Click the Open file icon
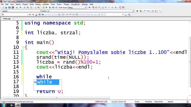Image resolution: width=191 pixels, height=107 pixels. point(6,7)
